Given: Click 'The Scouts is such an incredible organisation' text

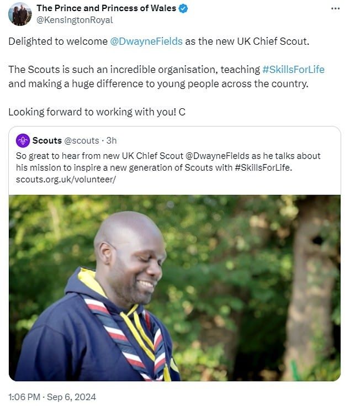Looking at the screenshot, I should point(132,70).
